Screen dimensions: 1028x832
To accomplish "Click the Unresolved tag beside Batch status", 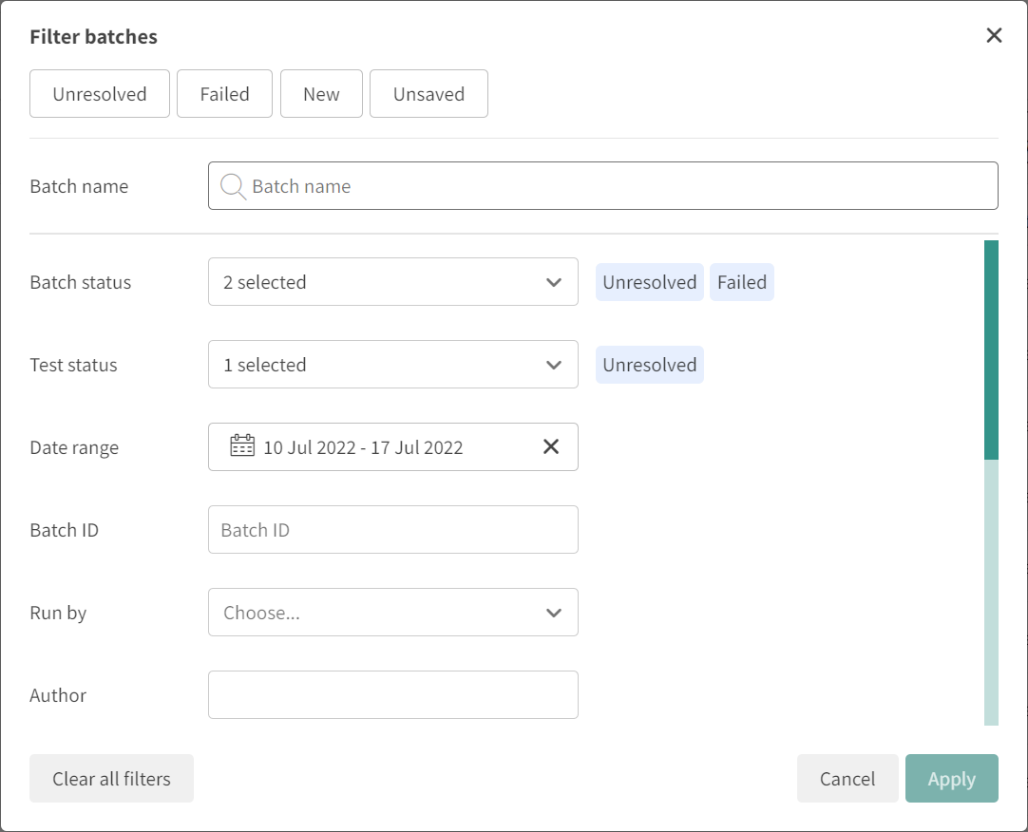I will pyautogui.click(x=649, y=282).
